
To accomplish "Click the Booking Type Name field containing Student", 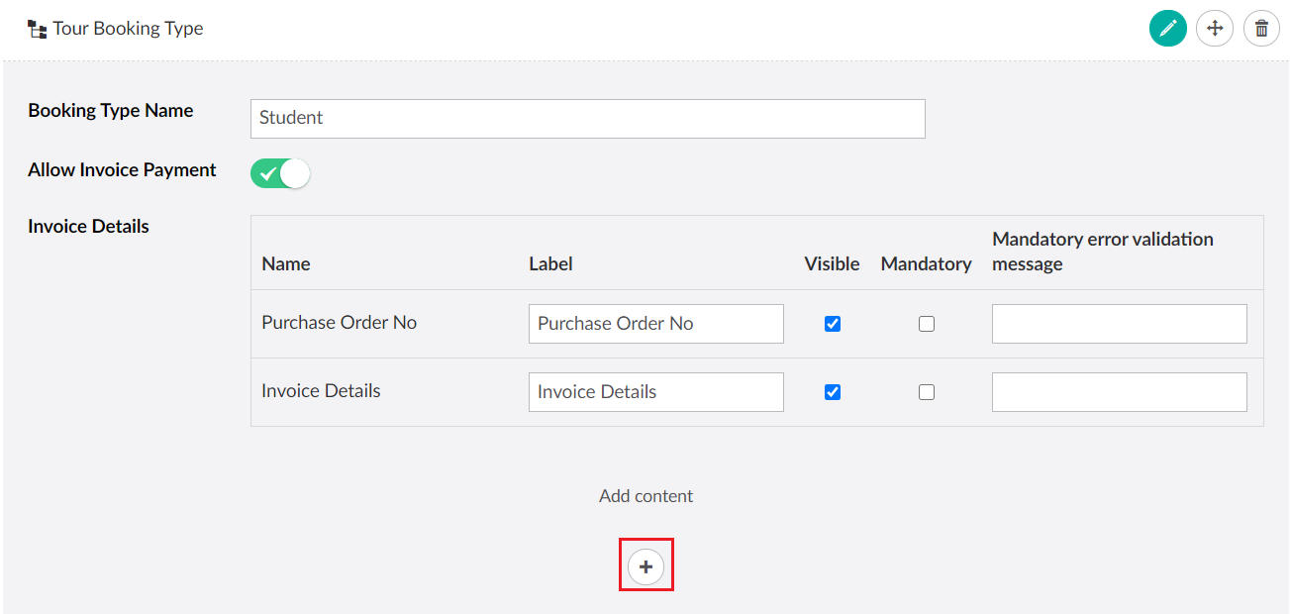I will pyautogui.click(x=587, y=118).
